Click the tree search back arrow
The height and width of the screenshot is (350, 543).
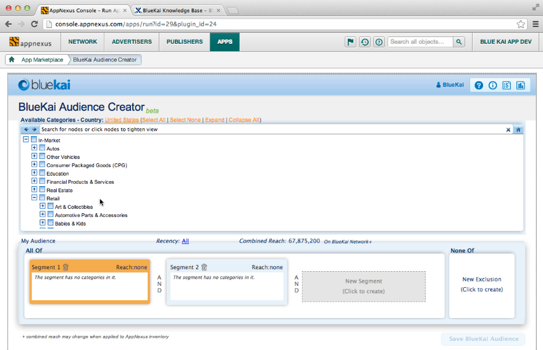pos(27,129)
